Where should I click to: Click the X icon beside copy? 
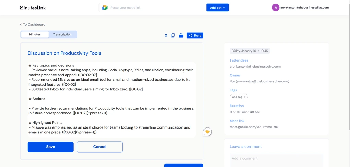pos(166,35)
